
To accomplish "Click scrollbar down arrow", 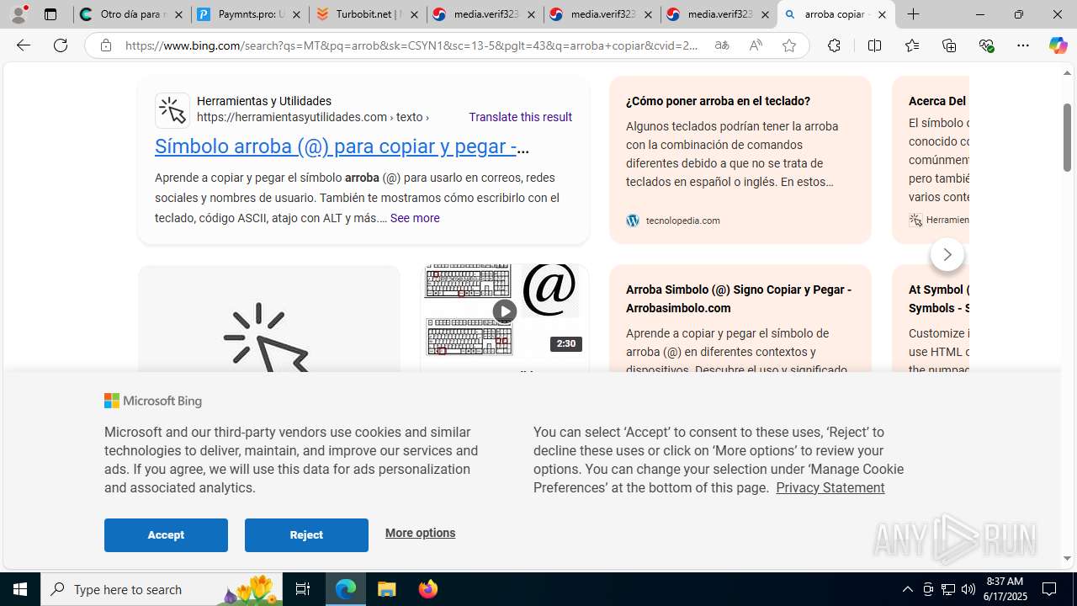I will pos(1068,558).
